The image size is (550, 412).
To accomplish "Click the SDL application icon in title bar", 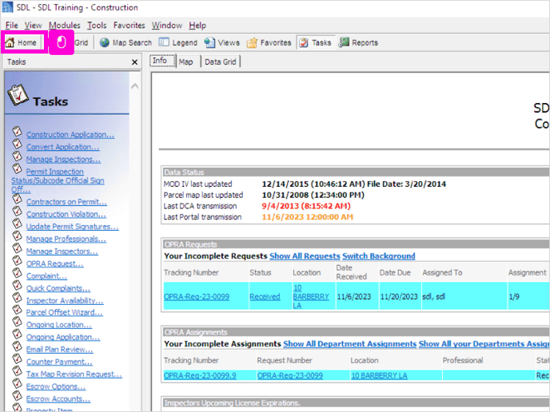I will tap(7, 7).
